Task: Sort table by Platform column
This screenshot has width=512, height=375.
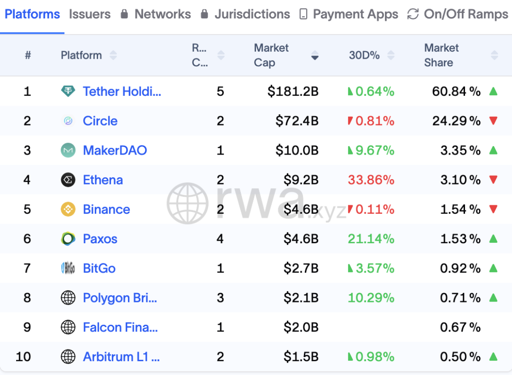Action: tap(113, 55)
